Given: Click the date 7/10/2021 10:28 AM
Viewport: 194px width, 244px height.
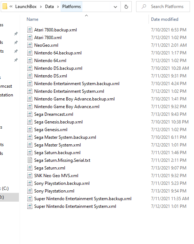Looking at the screenshot, I should [170, 68].
